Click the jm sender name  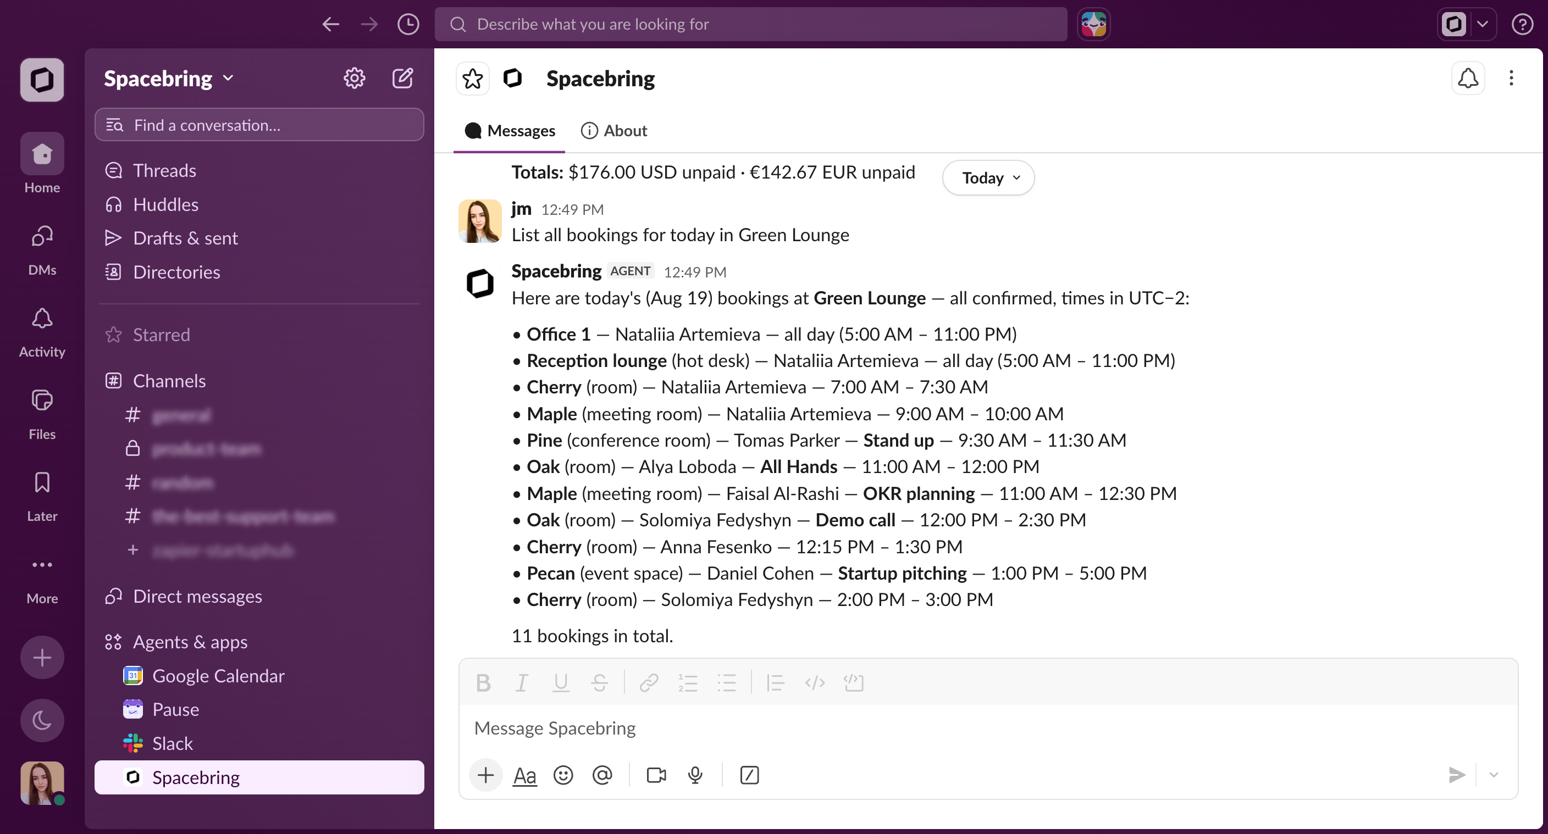click(521, 208)
